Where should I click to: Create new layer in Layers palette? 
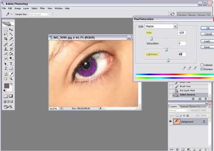coord(200,150)
